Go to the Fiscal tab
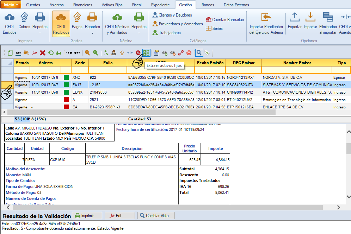Image resolution: width=351 pixels, height=234 pixels. pos(137,5)
